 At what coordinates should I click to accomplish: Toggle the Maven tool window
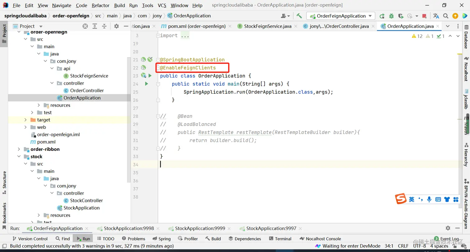click(466, 125)
